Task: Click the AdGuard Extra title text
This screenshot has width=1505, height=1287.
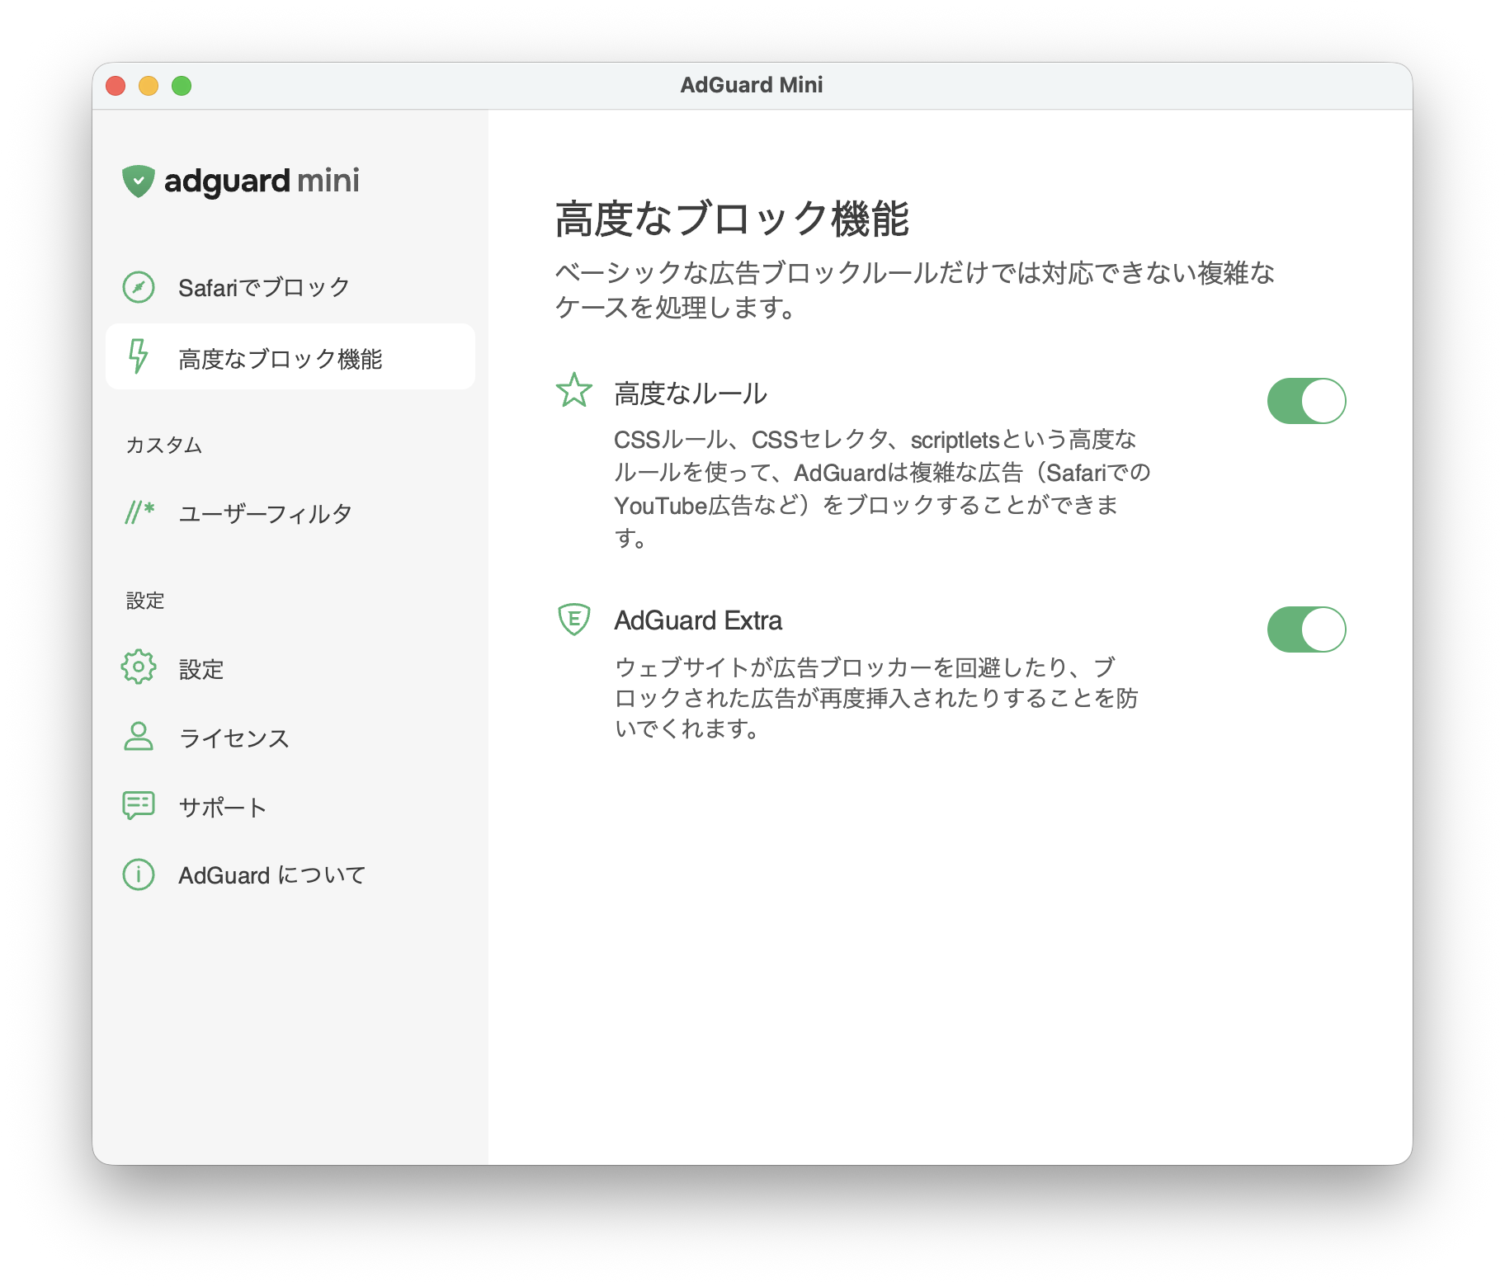Action: [x=698, y=620]
